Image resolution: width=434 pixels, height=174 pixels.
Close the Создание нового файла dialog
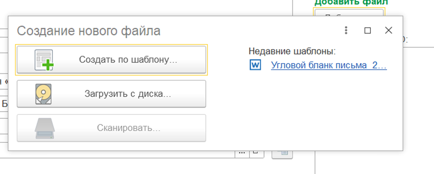(x=389, y=30)
